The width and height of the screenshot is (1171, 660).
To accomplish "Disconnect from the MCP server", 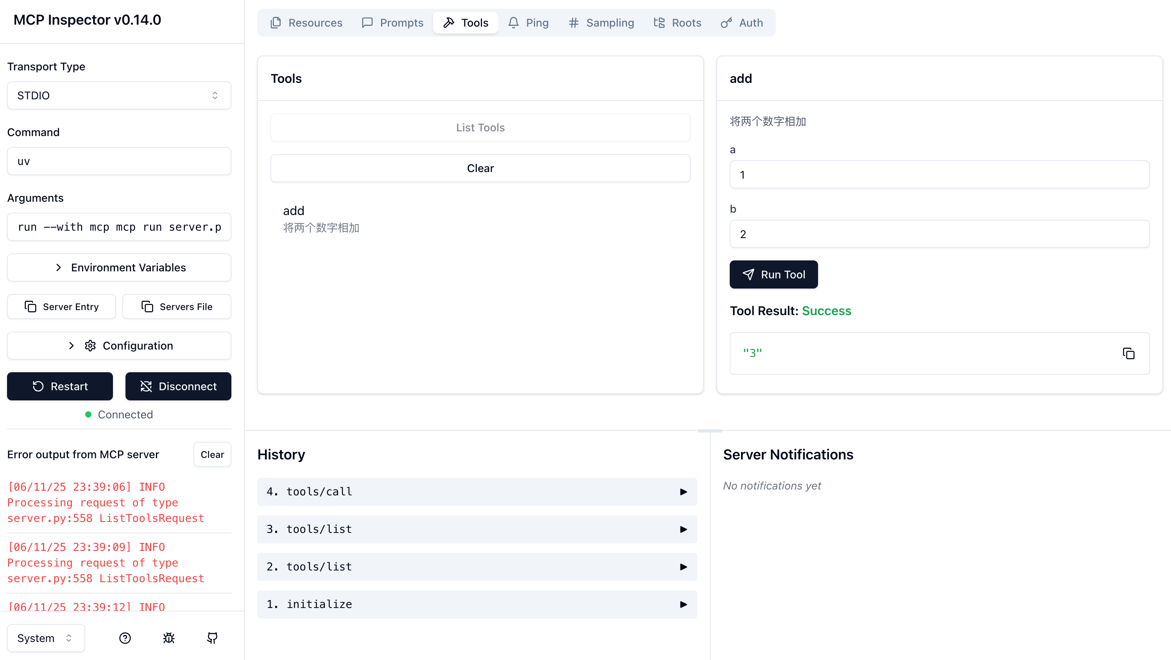I will [178, 386].
